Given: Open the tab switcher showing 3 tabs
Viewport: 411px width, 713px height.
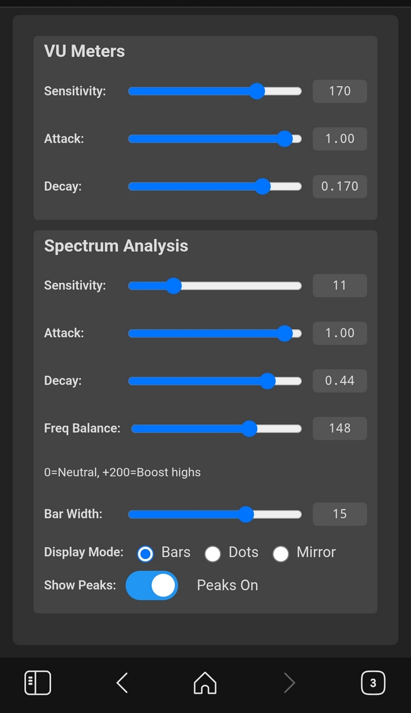Looking at the screenshot, I should (x=373, y=683).
